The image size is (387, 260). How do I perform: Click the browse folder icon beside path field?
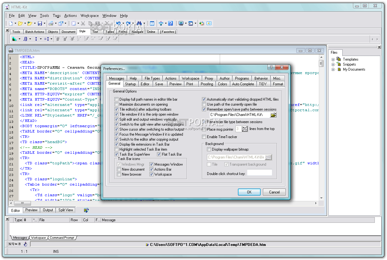tap(274, 115)
